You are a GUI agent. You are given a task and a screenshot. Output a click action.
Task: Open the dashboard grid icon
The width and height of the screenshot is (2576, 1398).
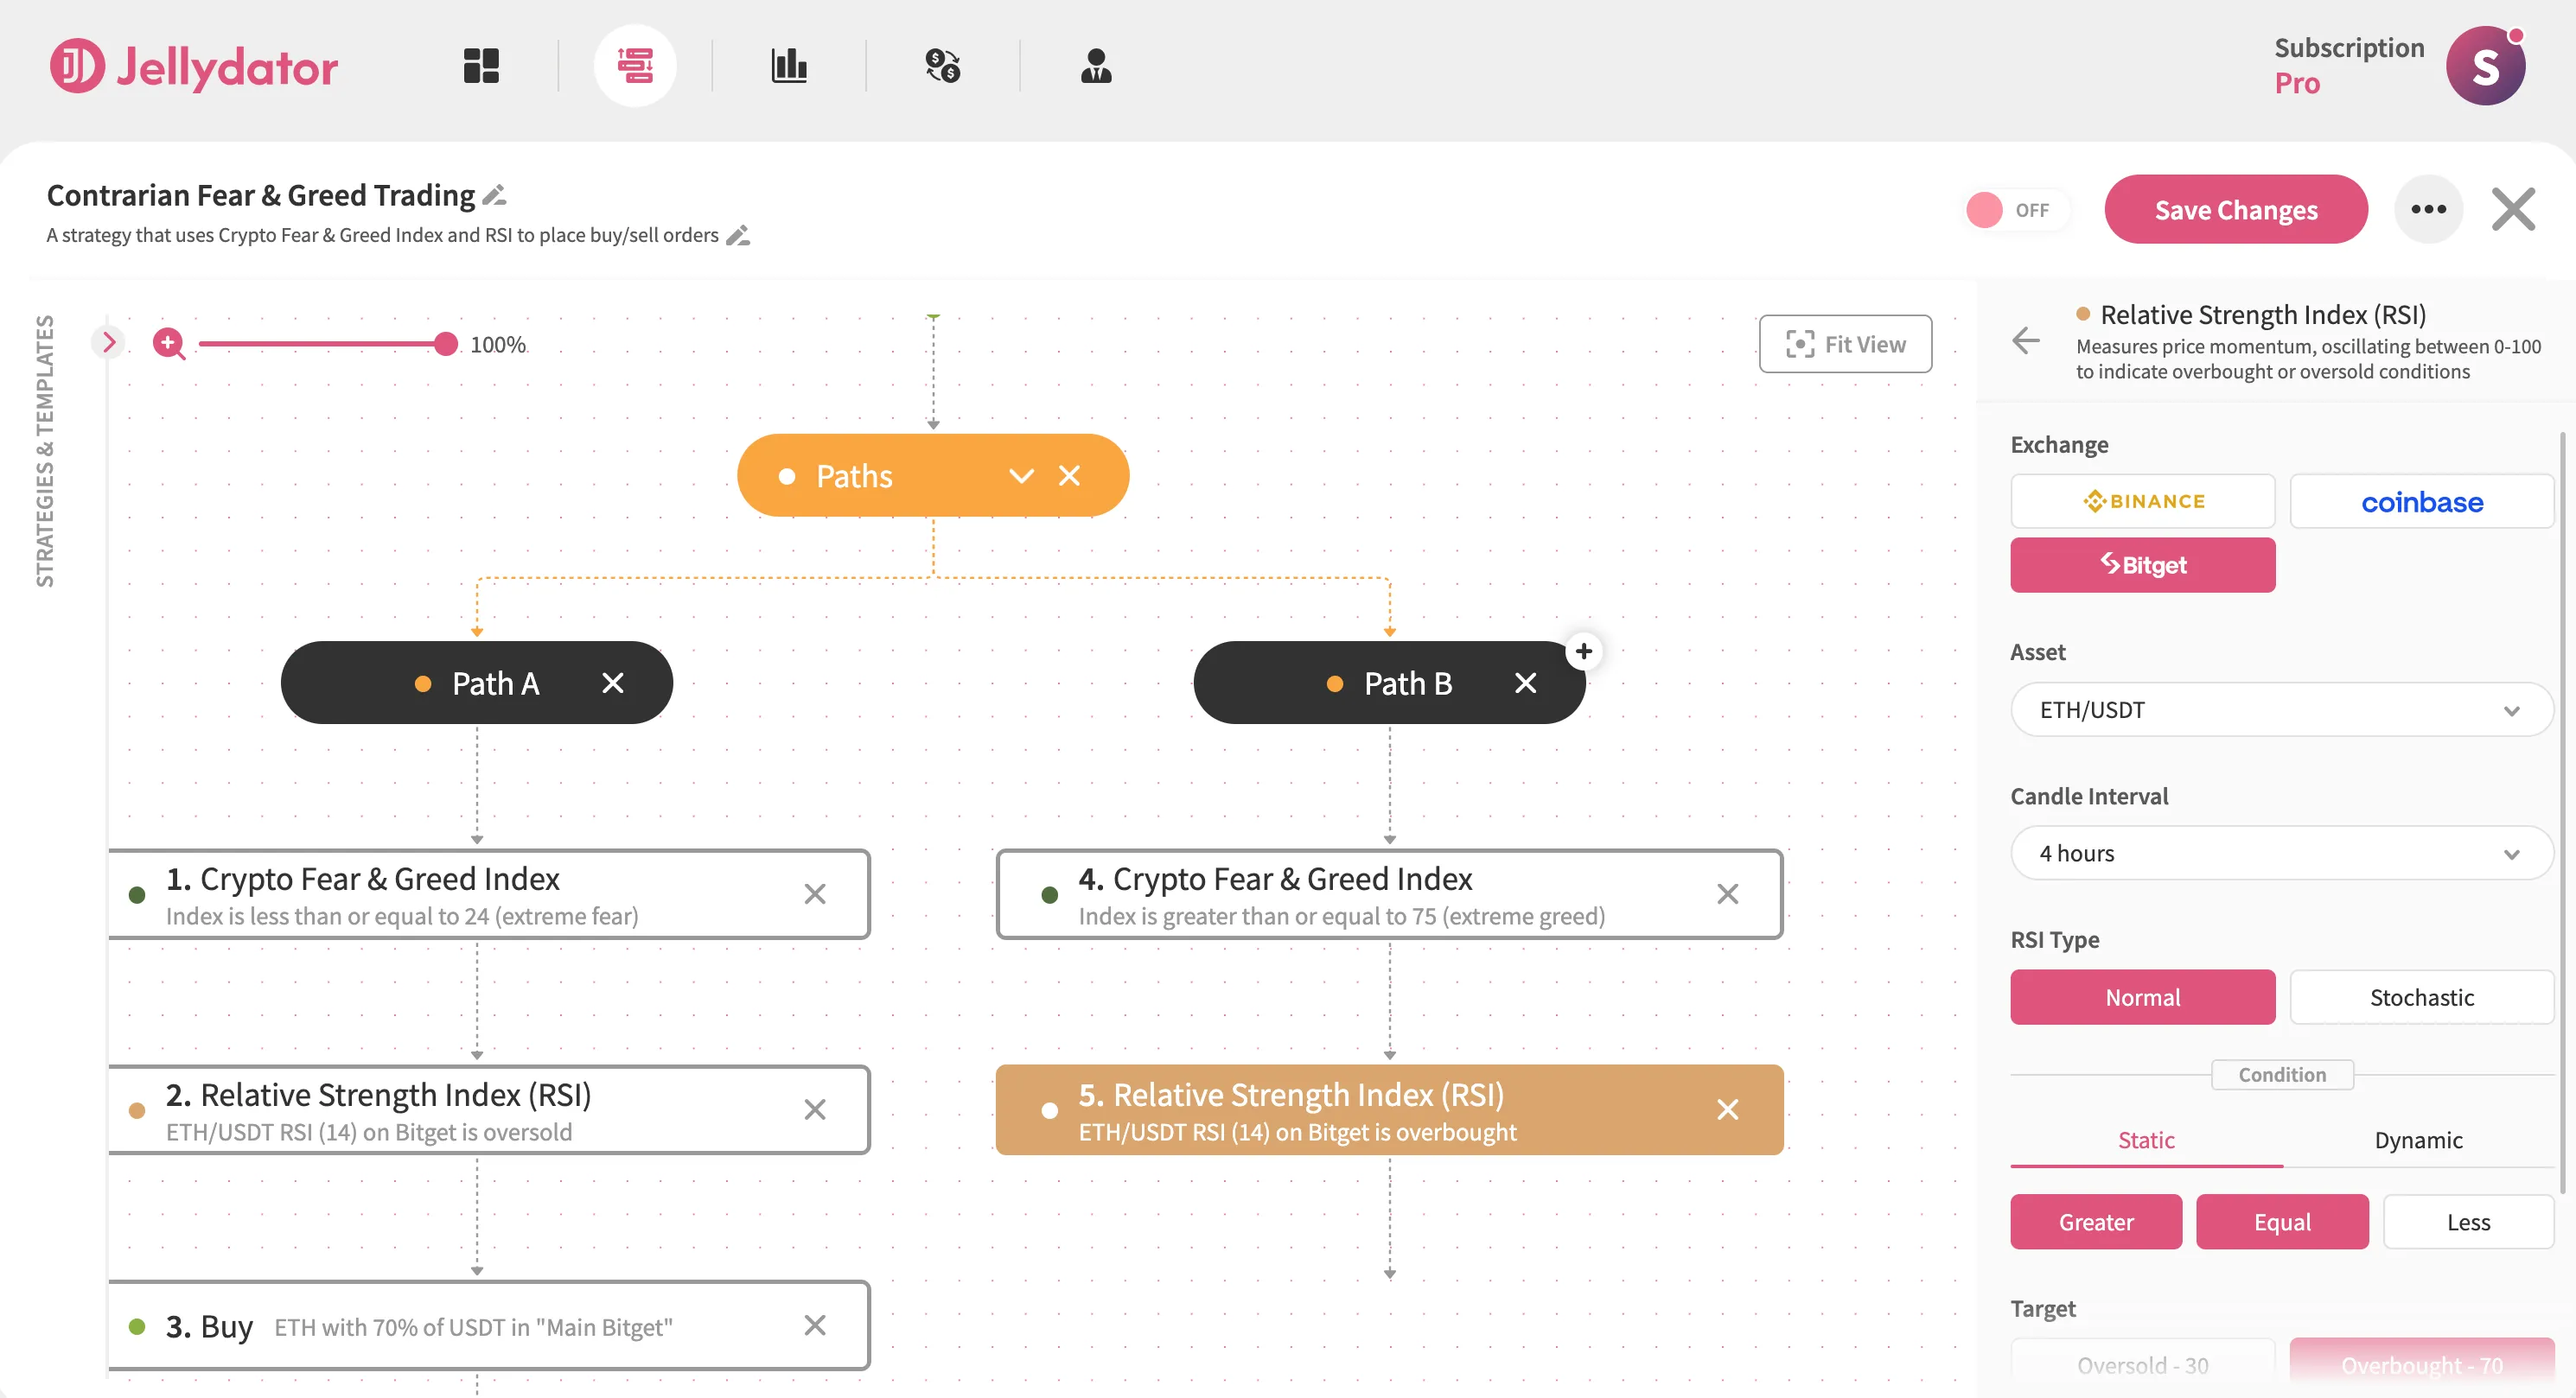(x=481, y=66)
